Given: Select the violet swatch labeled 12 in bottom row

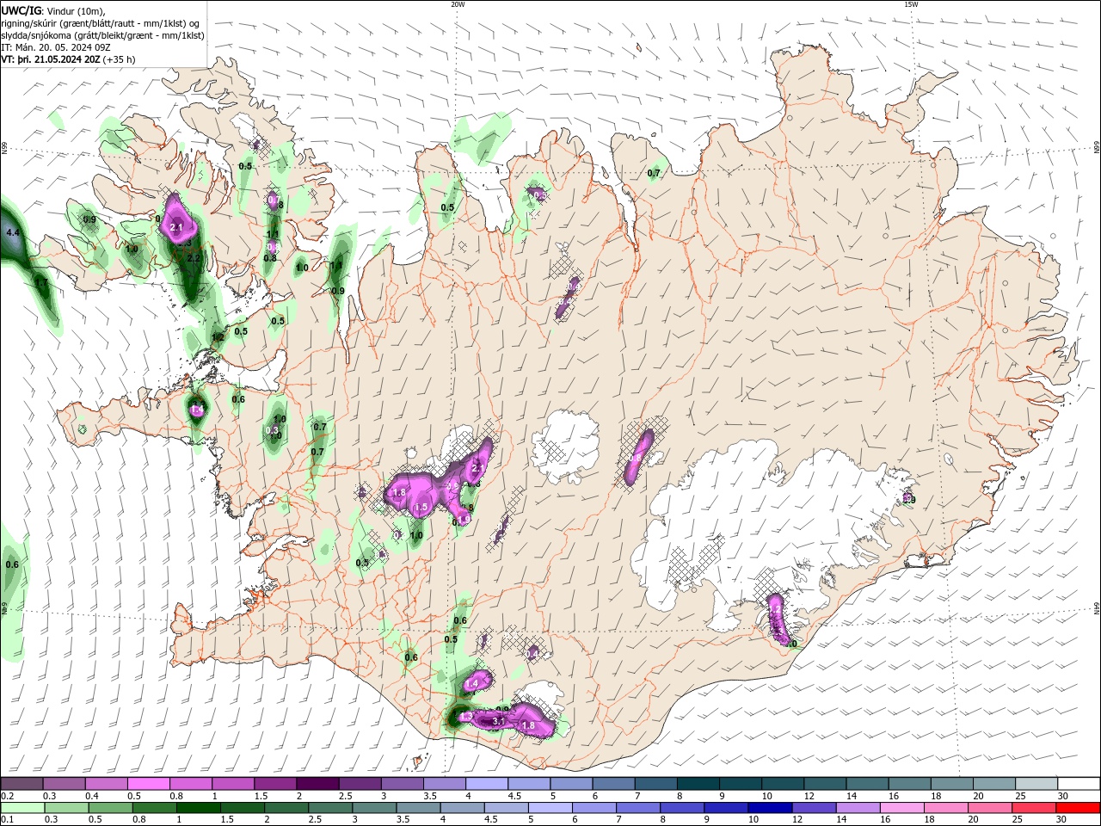Looking at the screenshot, I should pyautogui.click(x=814, y=808).
